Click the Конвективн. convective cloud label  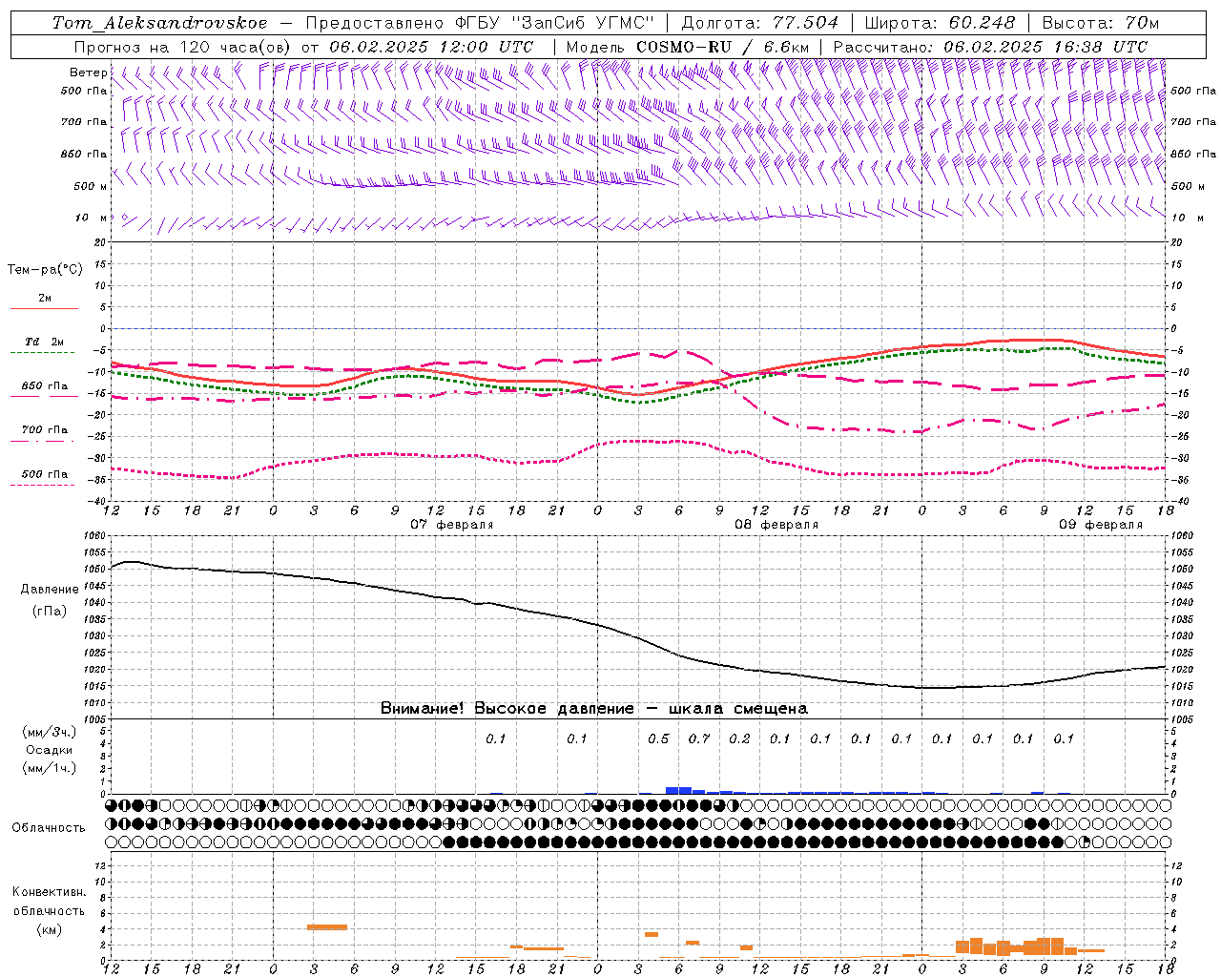pyautogui.click(x=49, y=892)
